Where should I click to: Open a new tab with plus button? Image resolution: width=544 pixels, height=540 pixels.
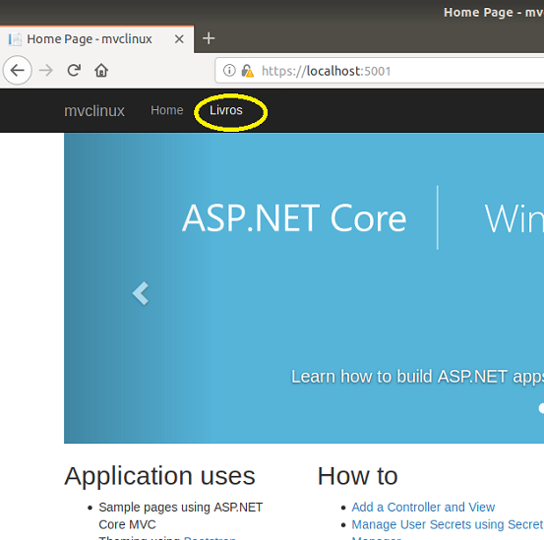(209, 38)
